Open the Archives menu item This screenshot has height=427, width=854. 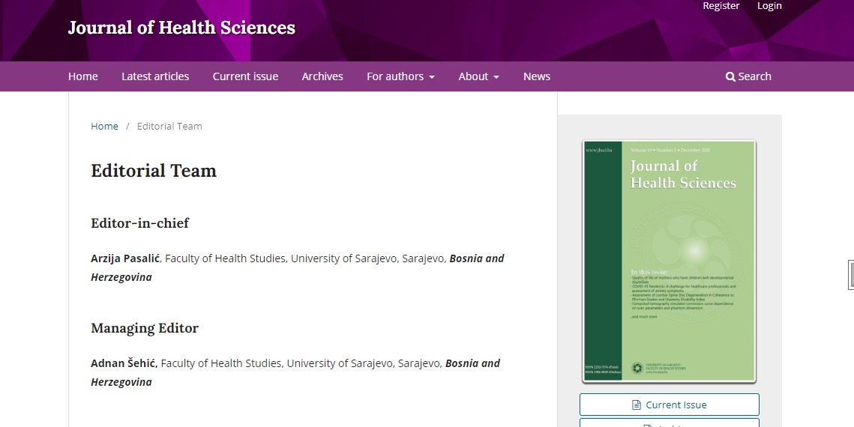(x=322, y=76)
